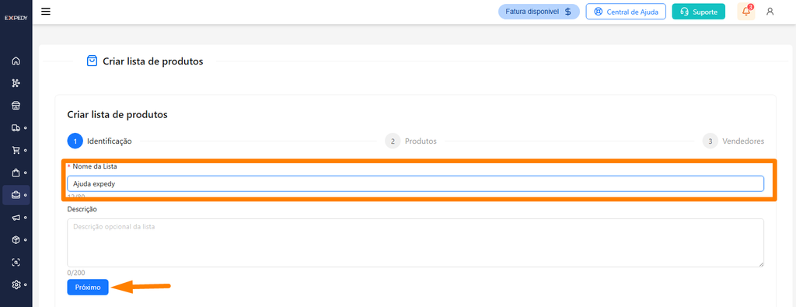Click the Próximo button
Viewport: 796px width, 307px height.
(88, 288)
